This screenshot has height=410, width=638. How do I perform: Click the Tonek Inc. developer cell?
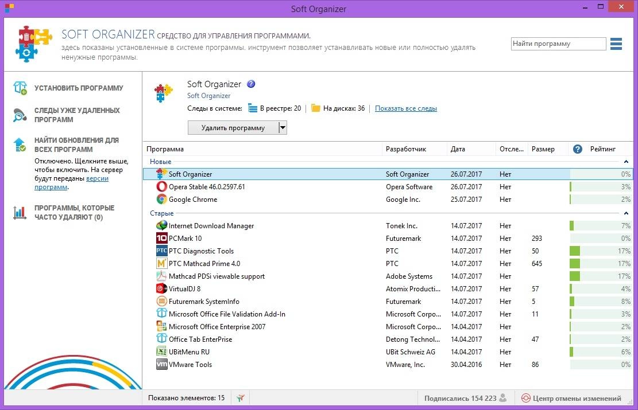[x=401, y=226]
